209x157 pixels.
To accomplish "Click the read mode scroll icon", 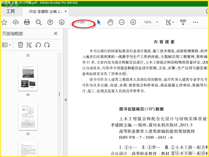I will (183, 22).
